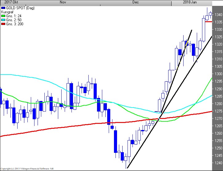Image resolution: width=223 pixels, height=171 pixels.
Task: Click the 'Dec' date axis label
Action: pyautogui.click(x=136, y=2)
